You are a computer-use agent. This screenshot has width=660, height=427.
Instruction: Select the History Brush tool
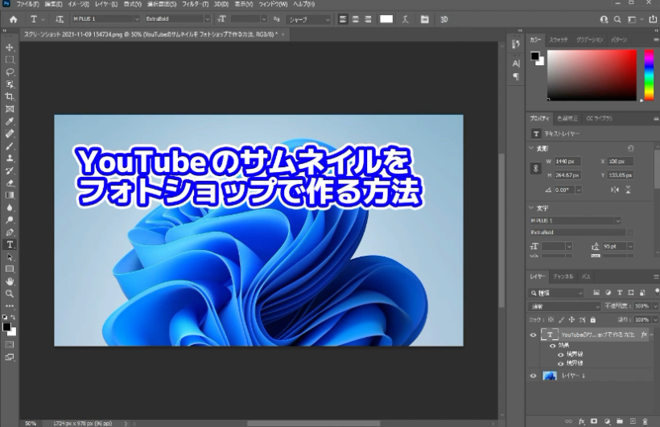click(x=10, y=170)
